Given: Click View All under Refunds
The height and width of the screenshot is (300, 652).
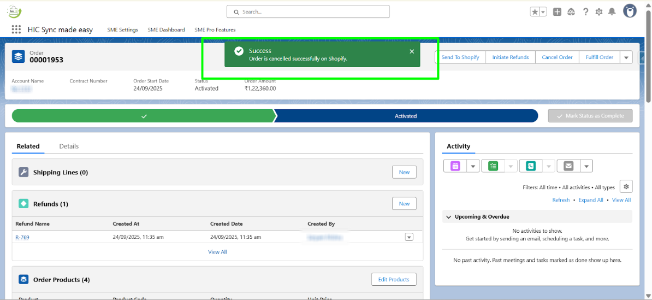Looking at the screenshot, I should click(217, 252).
